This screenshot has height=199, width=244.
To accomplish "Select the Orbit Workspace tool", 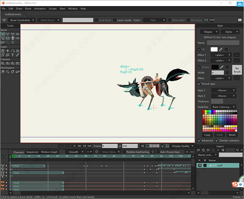I will (17, 72).
